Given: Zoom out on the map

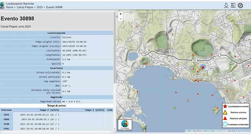Looking at the screenshot, I should [x=121, y=19].
